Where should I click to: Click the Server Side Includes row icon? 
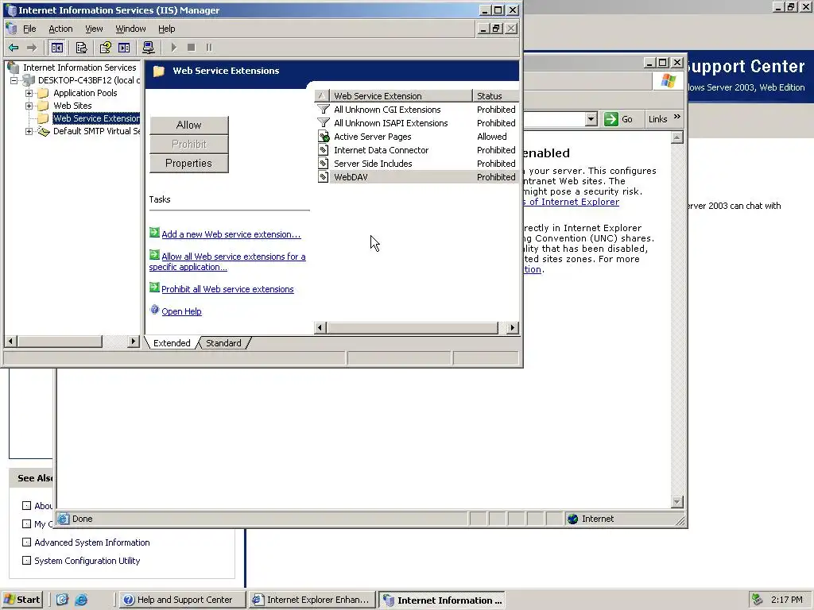pyautogui.click(x=323, y=164)
